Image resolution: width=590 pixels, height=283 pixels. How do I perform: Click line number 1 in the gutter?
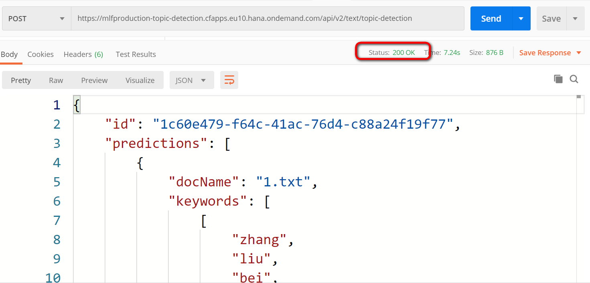pos(57,105)
